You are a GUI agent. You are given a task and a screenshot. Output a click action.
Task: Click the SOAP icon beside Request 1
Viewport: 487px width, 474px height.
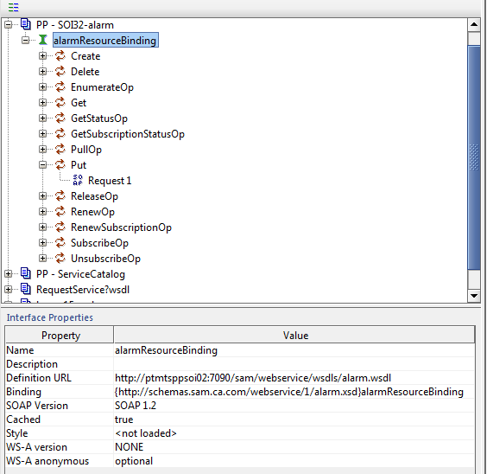(78, 180)
